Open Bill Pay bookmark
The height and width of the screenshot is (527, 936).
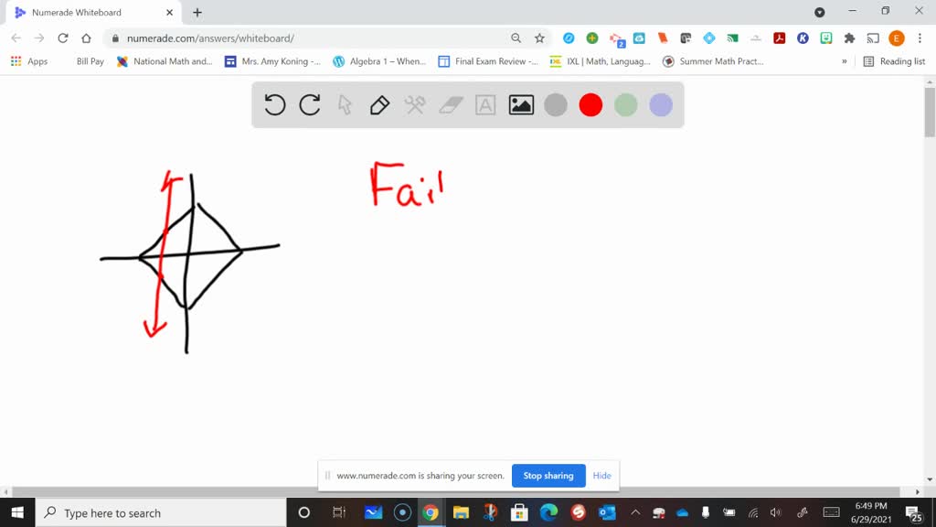click(90, 61)
